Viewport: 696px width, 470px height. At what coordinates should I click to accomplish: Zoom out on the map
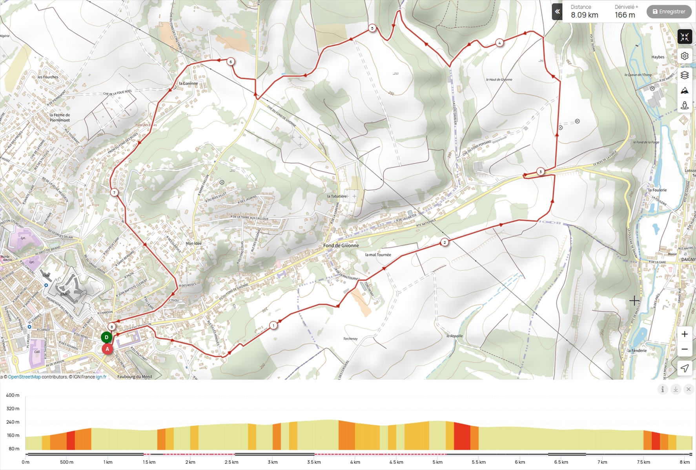click(x=685, y=349)
